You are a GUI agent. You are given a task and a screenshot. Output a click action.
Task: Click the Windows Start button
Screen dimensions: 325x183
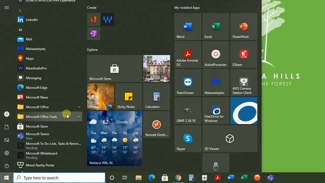(x=7, y=178)
